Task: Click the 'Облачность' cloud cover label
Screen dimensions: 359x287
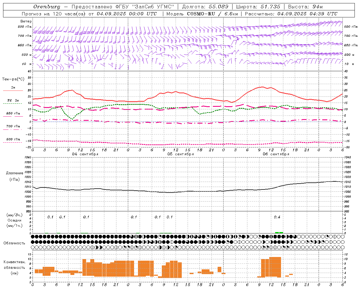Action: tap(14, 243)
